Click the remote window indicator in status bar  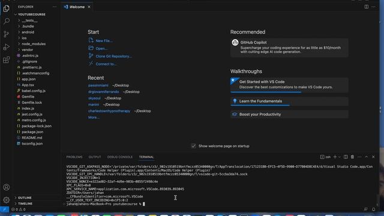click(4, 209)
